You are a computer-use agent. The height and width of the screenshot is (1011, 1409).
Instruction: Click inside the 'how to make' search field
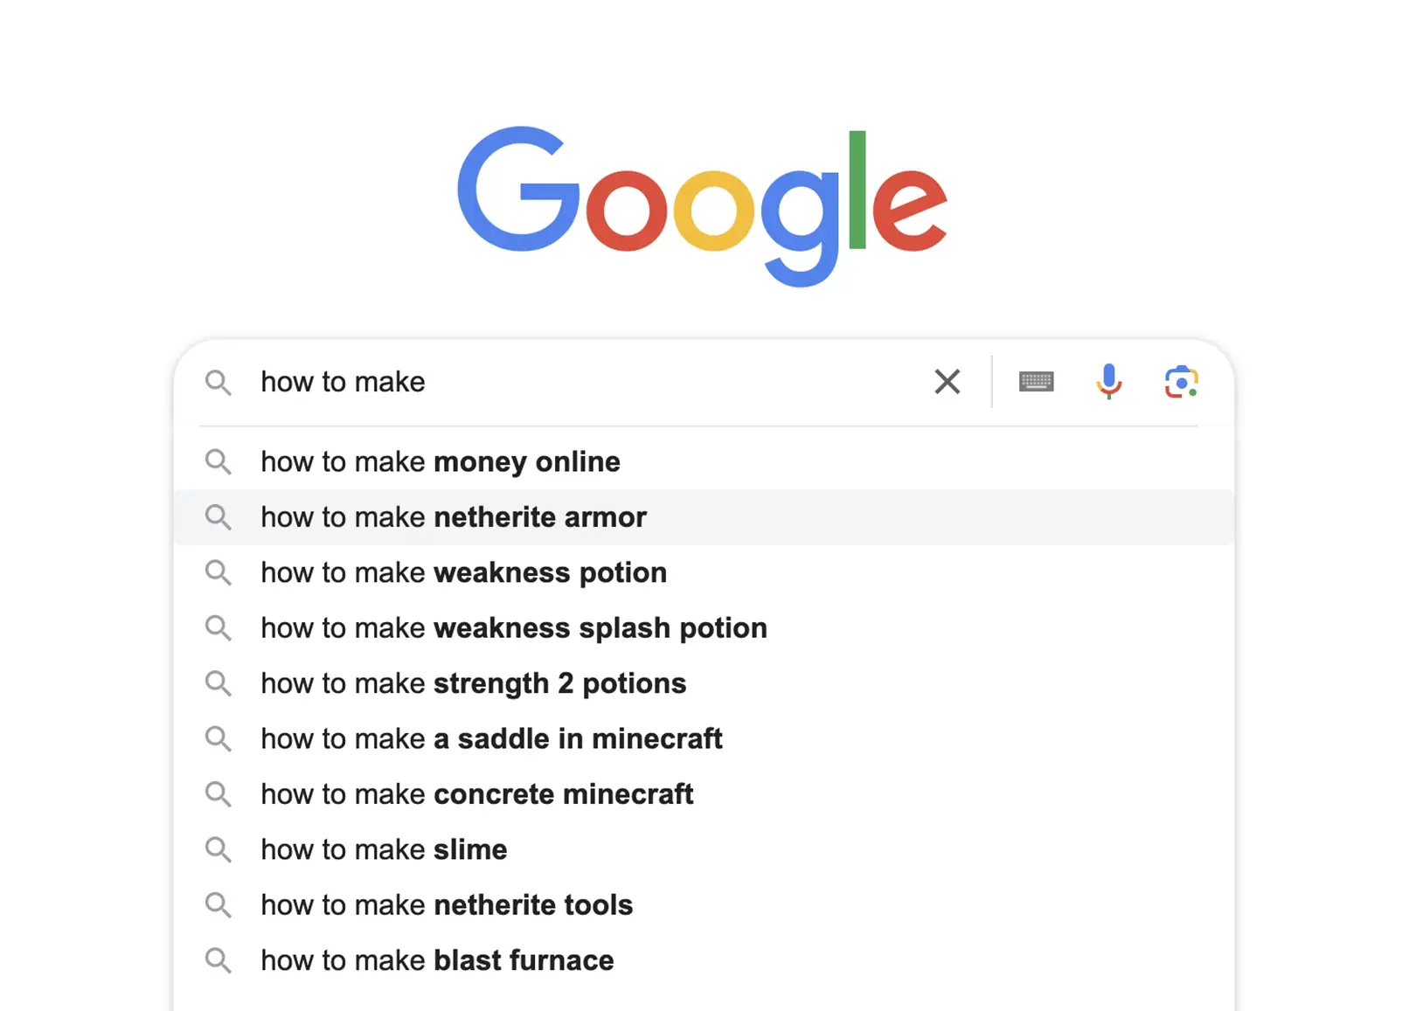[x=586, y=382]
